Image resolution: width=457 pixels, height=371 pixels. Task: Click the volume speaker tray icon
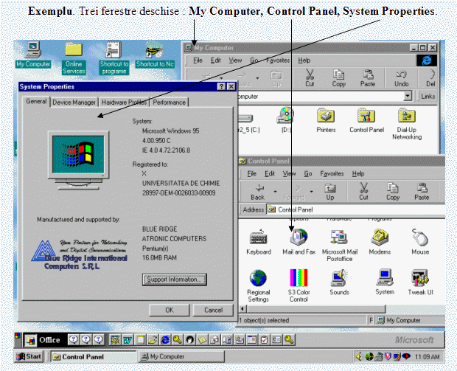pos(359,356)
